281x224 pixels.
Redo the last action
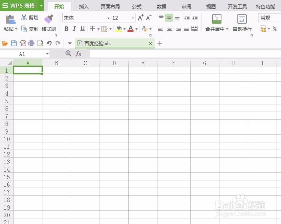click(58, 43)
